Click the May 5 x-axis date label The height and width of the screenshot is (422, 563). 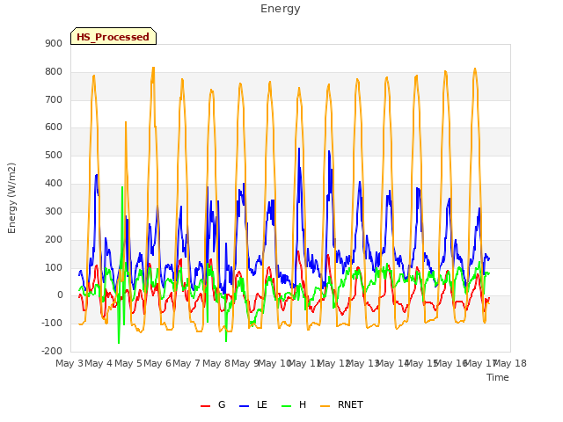tap(128, 363)
